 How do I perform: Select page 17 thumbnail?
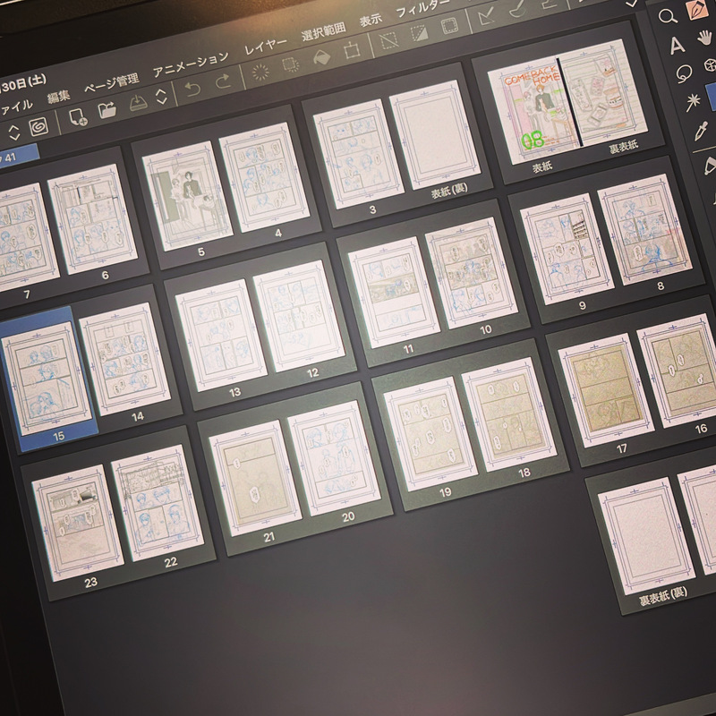click(606, 390)
